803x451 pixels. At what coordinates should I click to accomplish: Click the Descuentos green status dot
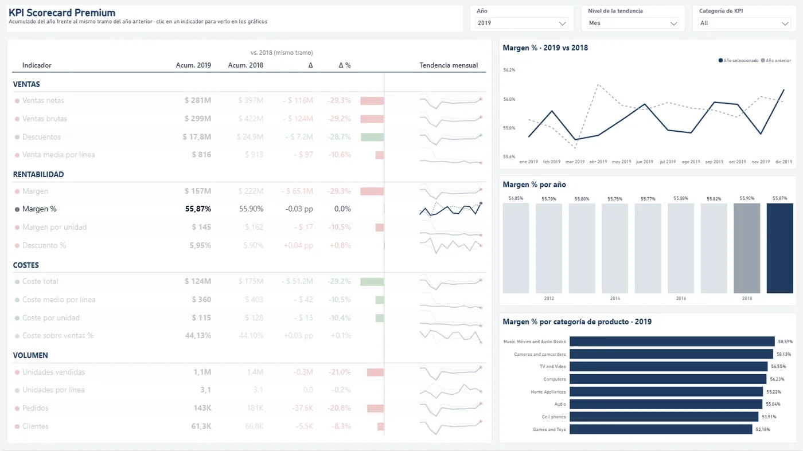coord(17,138)
